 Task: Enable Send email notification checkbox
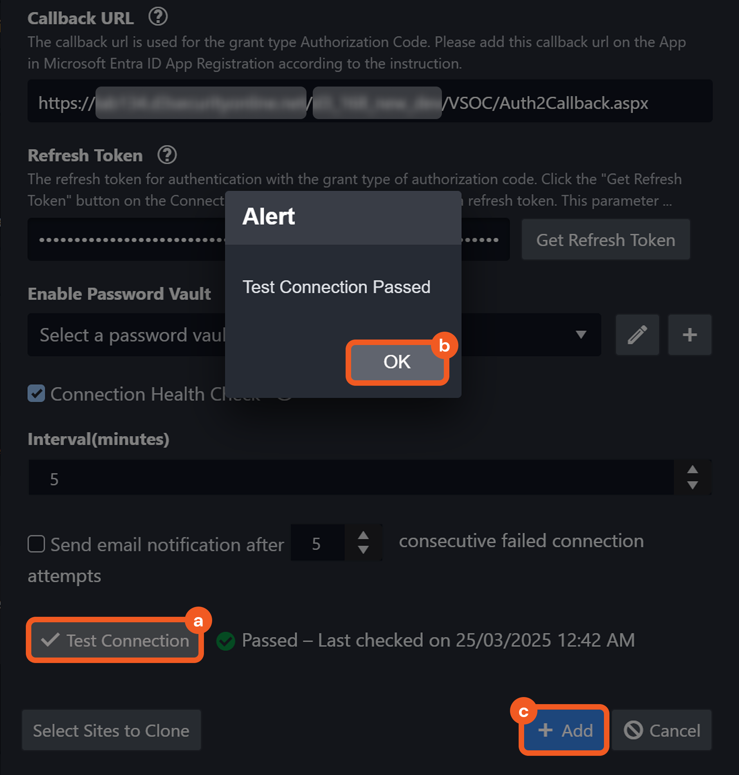pyautogui.click(x=36, y=544)
